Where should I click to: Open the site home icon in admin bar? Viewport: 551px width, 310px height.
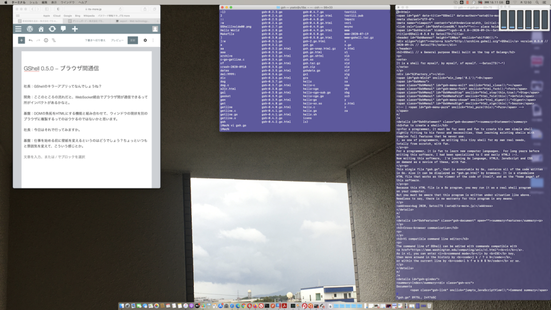(41, 29)
